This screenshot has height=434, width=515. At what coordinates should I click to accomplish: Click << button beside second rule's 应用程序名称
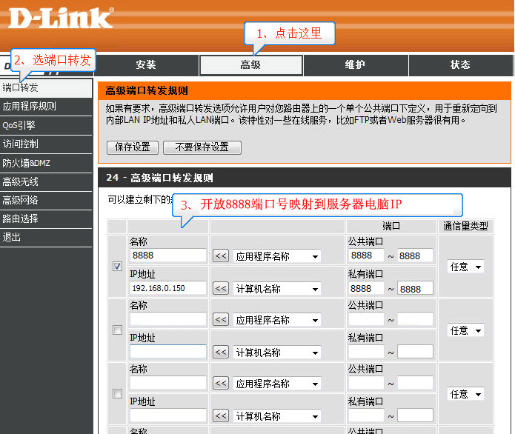click(221, 320)
